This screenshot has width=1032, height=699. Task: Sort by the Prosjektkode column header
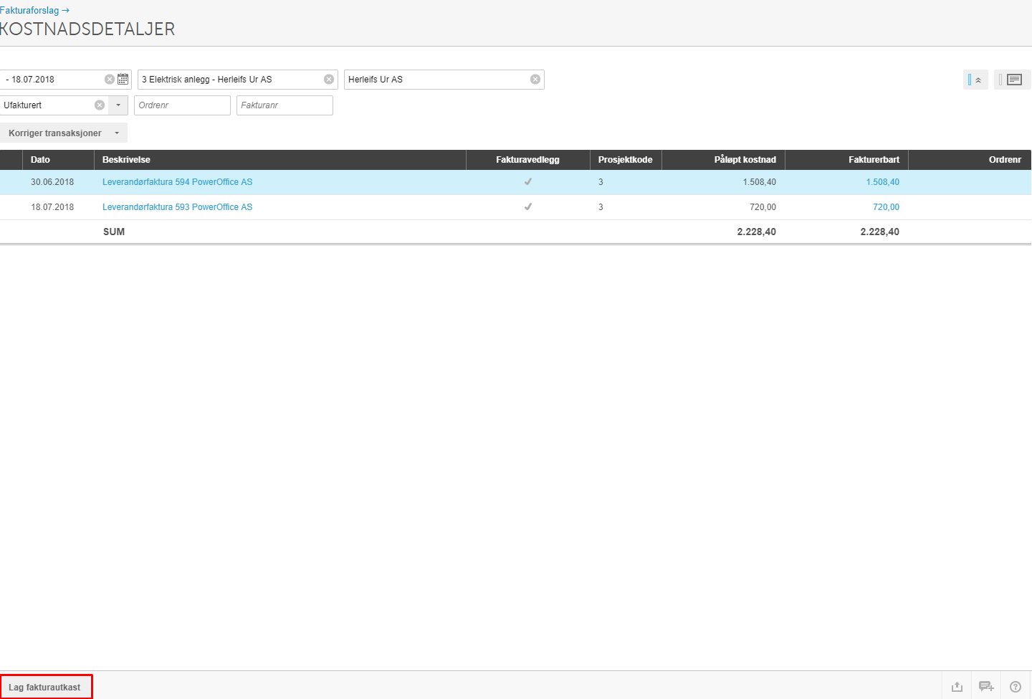coord(625,160)
